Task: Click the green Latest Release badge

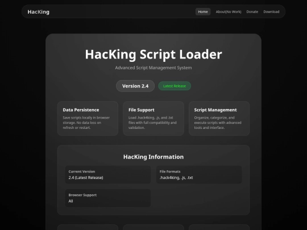Action: click(175, 86)
